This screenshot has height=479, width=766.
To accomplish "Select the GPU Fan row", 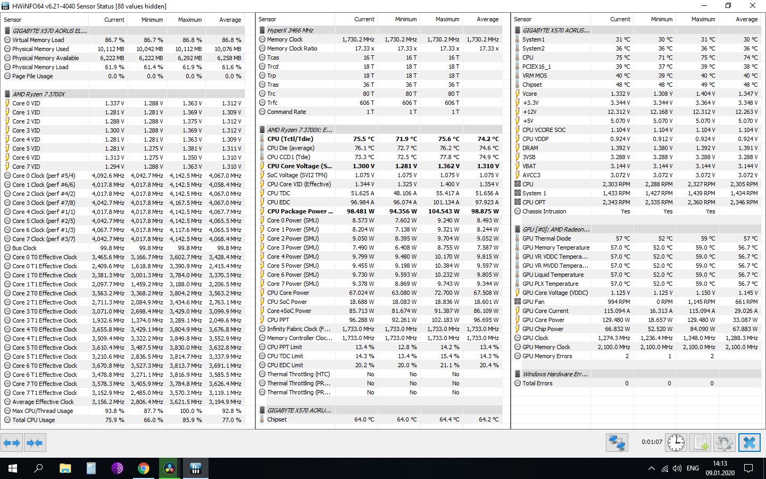I will [x=637, y=302].
